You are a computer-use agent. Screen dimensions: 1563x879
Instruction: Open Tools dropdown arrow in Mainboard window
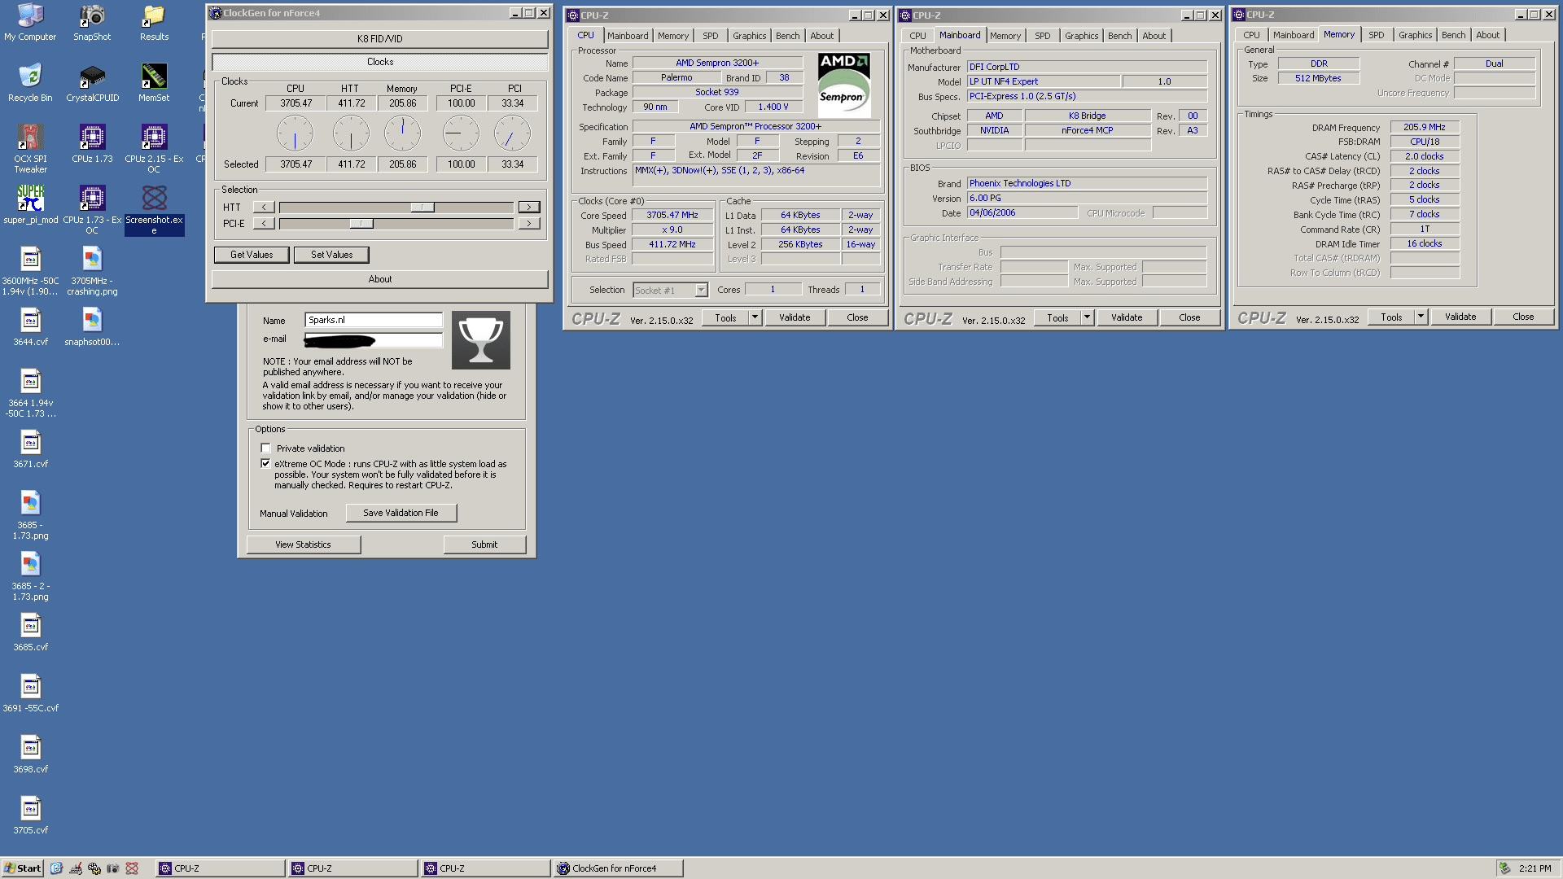(1087, 317)
